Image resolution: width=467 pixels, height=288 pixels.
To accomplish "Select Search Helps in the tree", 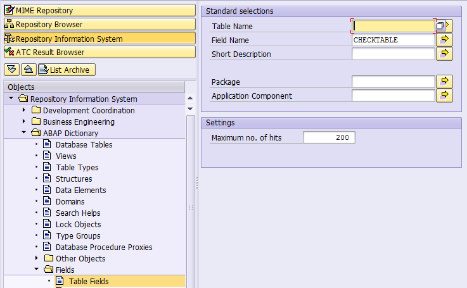I will coord(78,213).
